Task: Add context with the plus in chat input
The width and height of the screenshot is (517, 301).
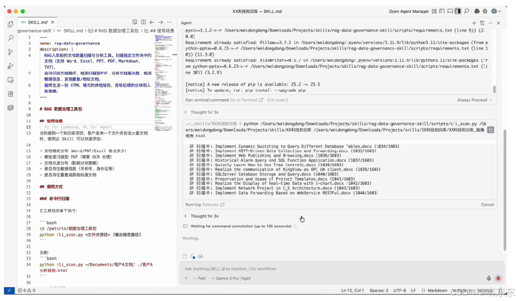Action: click(186, 278)
